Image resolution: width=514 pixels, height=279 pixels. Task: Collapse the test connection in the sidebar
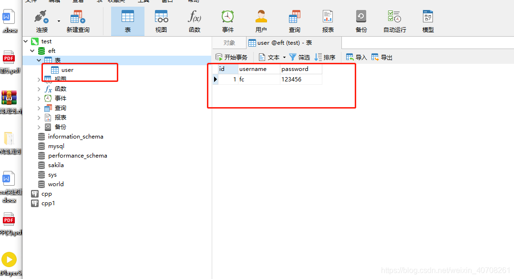[25, 41]
